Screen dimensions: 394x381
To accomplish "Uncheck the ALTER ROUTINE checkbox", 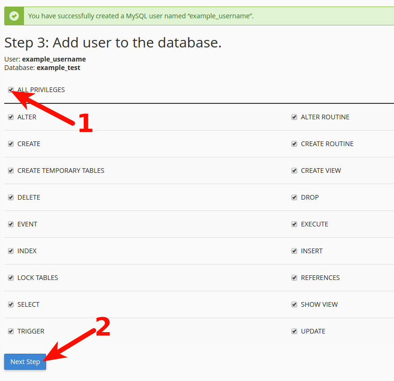I will (x=294, y=117).
